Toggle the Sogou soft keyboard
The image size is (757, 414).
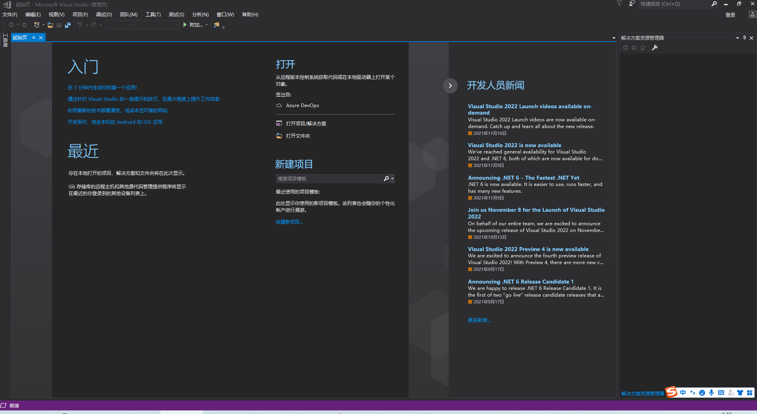[x=721, y=392]
